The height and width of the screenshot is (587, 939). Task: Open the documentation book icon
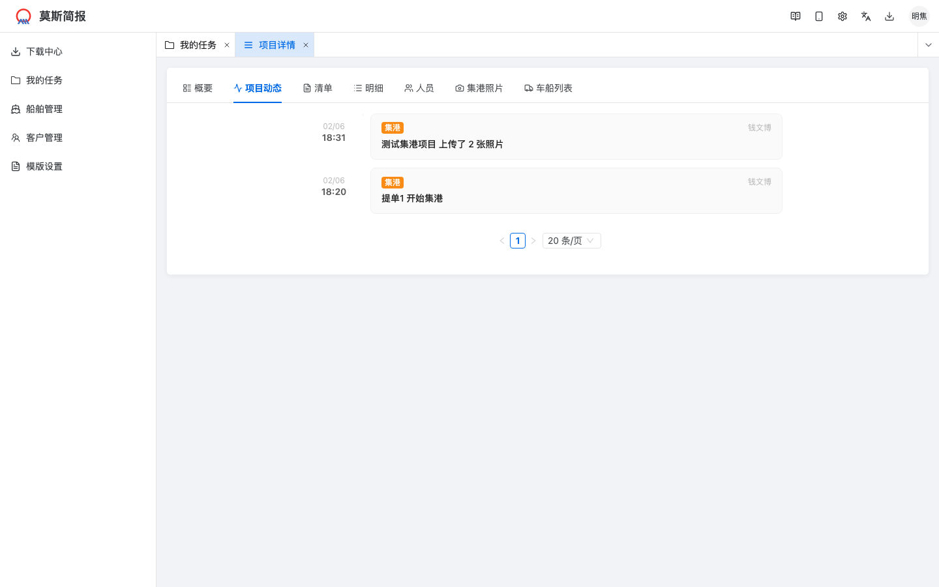tap(795, 16)
